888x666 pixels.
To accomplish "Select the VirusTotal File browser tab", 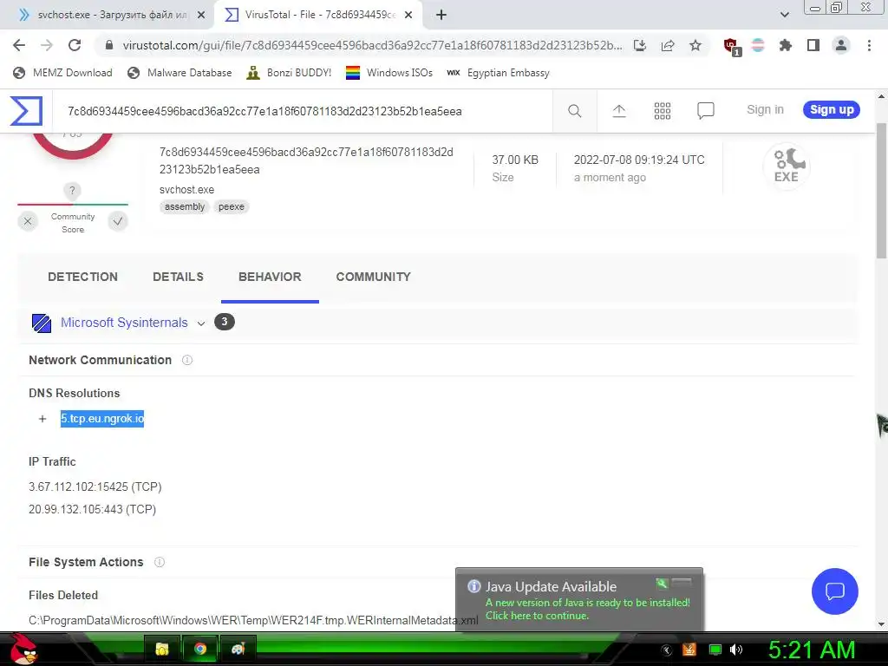I will coord(317,15).
